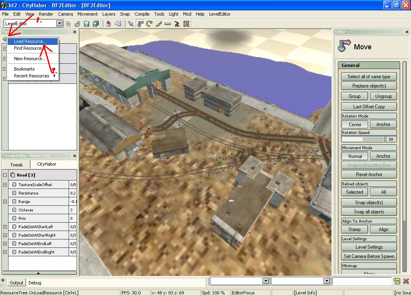411x296 pixels.
Task: Click the collapse arrow below the TweakerBar list
Action: (39, 273)
